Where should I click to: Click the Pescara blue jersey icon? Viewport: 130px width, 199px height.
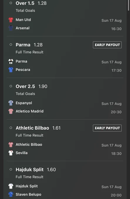[x=11, y=70]
